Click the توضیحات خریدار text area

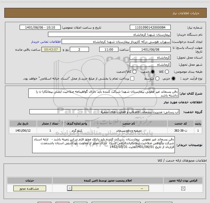(x=103, y=145)
